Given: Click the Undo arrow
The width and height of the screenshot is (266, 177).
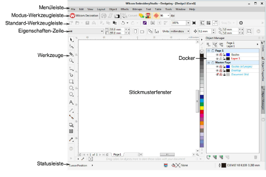Looking at the screenshot, I should pyautogui.click(x=123, y=23).
